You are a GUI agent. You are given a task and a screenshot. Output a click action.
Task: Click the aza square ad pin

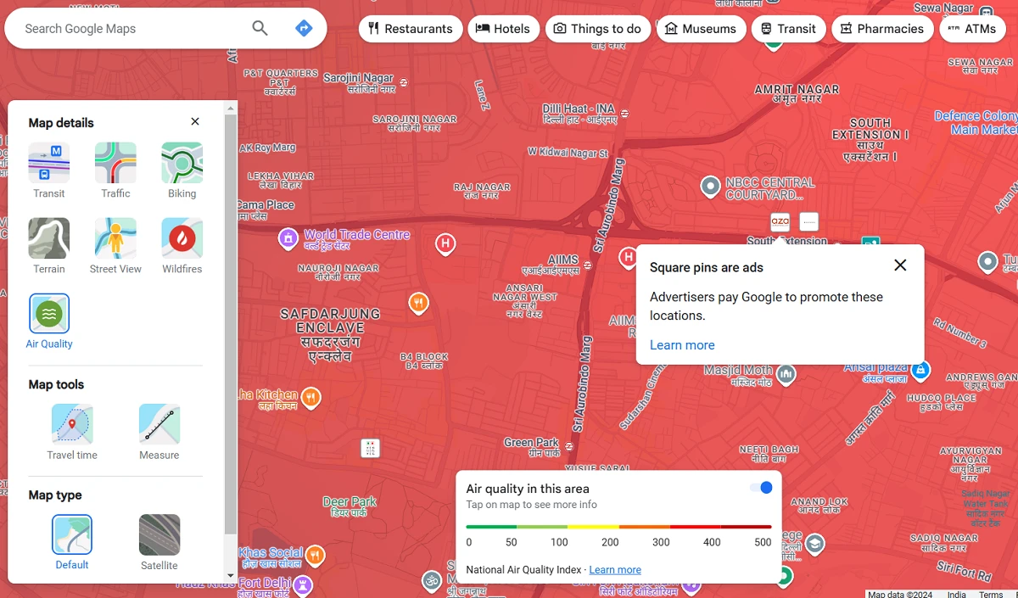point(780,221)
